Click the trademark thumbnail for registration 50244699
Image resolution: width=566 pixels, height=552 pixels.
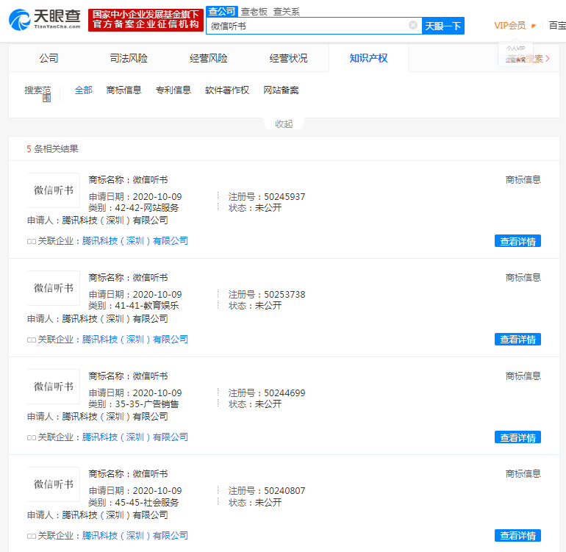pos(54,387)
